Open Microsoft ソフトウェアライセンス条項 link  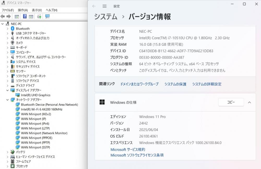click(x=137, y=155)
